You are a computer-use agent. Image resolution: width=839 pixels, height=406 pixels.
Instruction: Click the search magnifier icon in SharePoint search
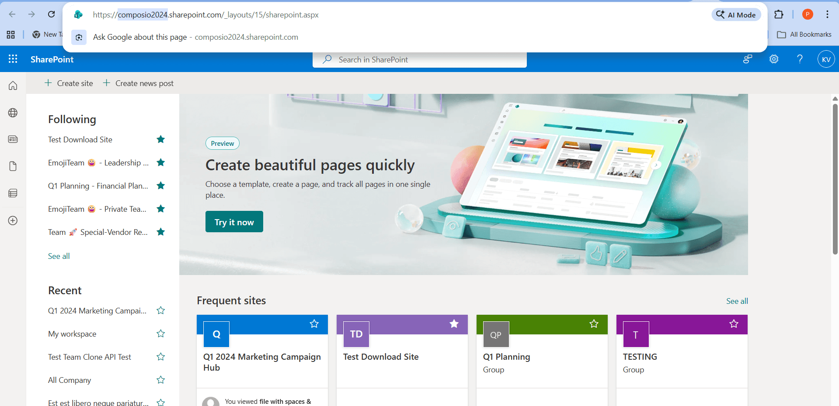(327, 59)
